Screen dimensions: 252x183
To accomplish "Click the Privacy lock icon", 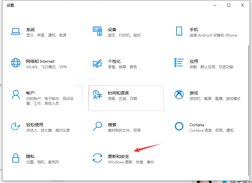I will 15,158.
